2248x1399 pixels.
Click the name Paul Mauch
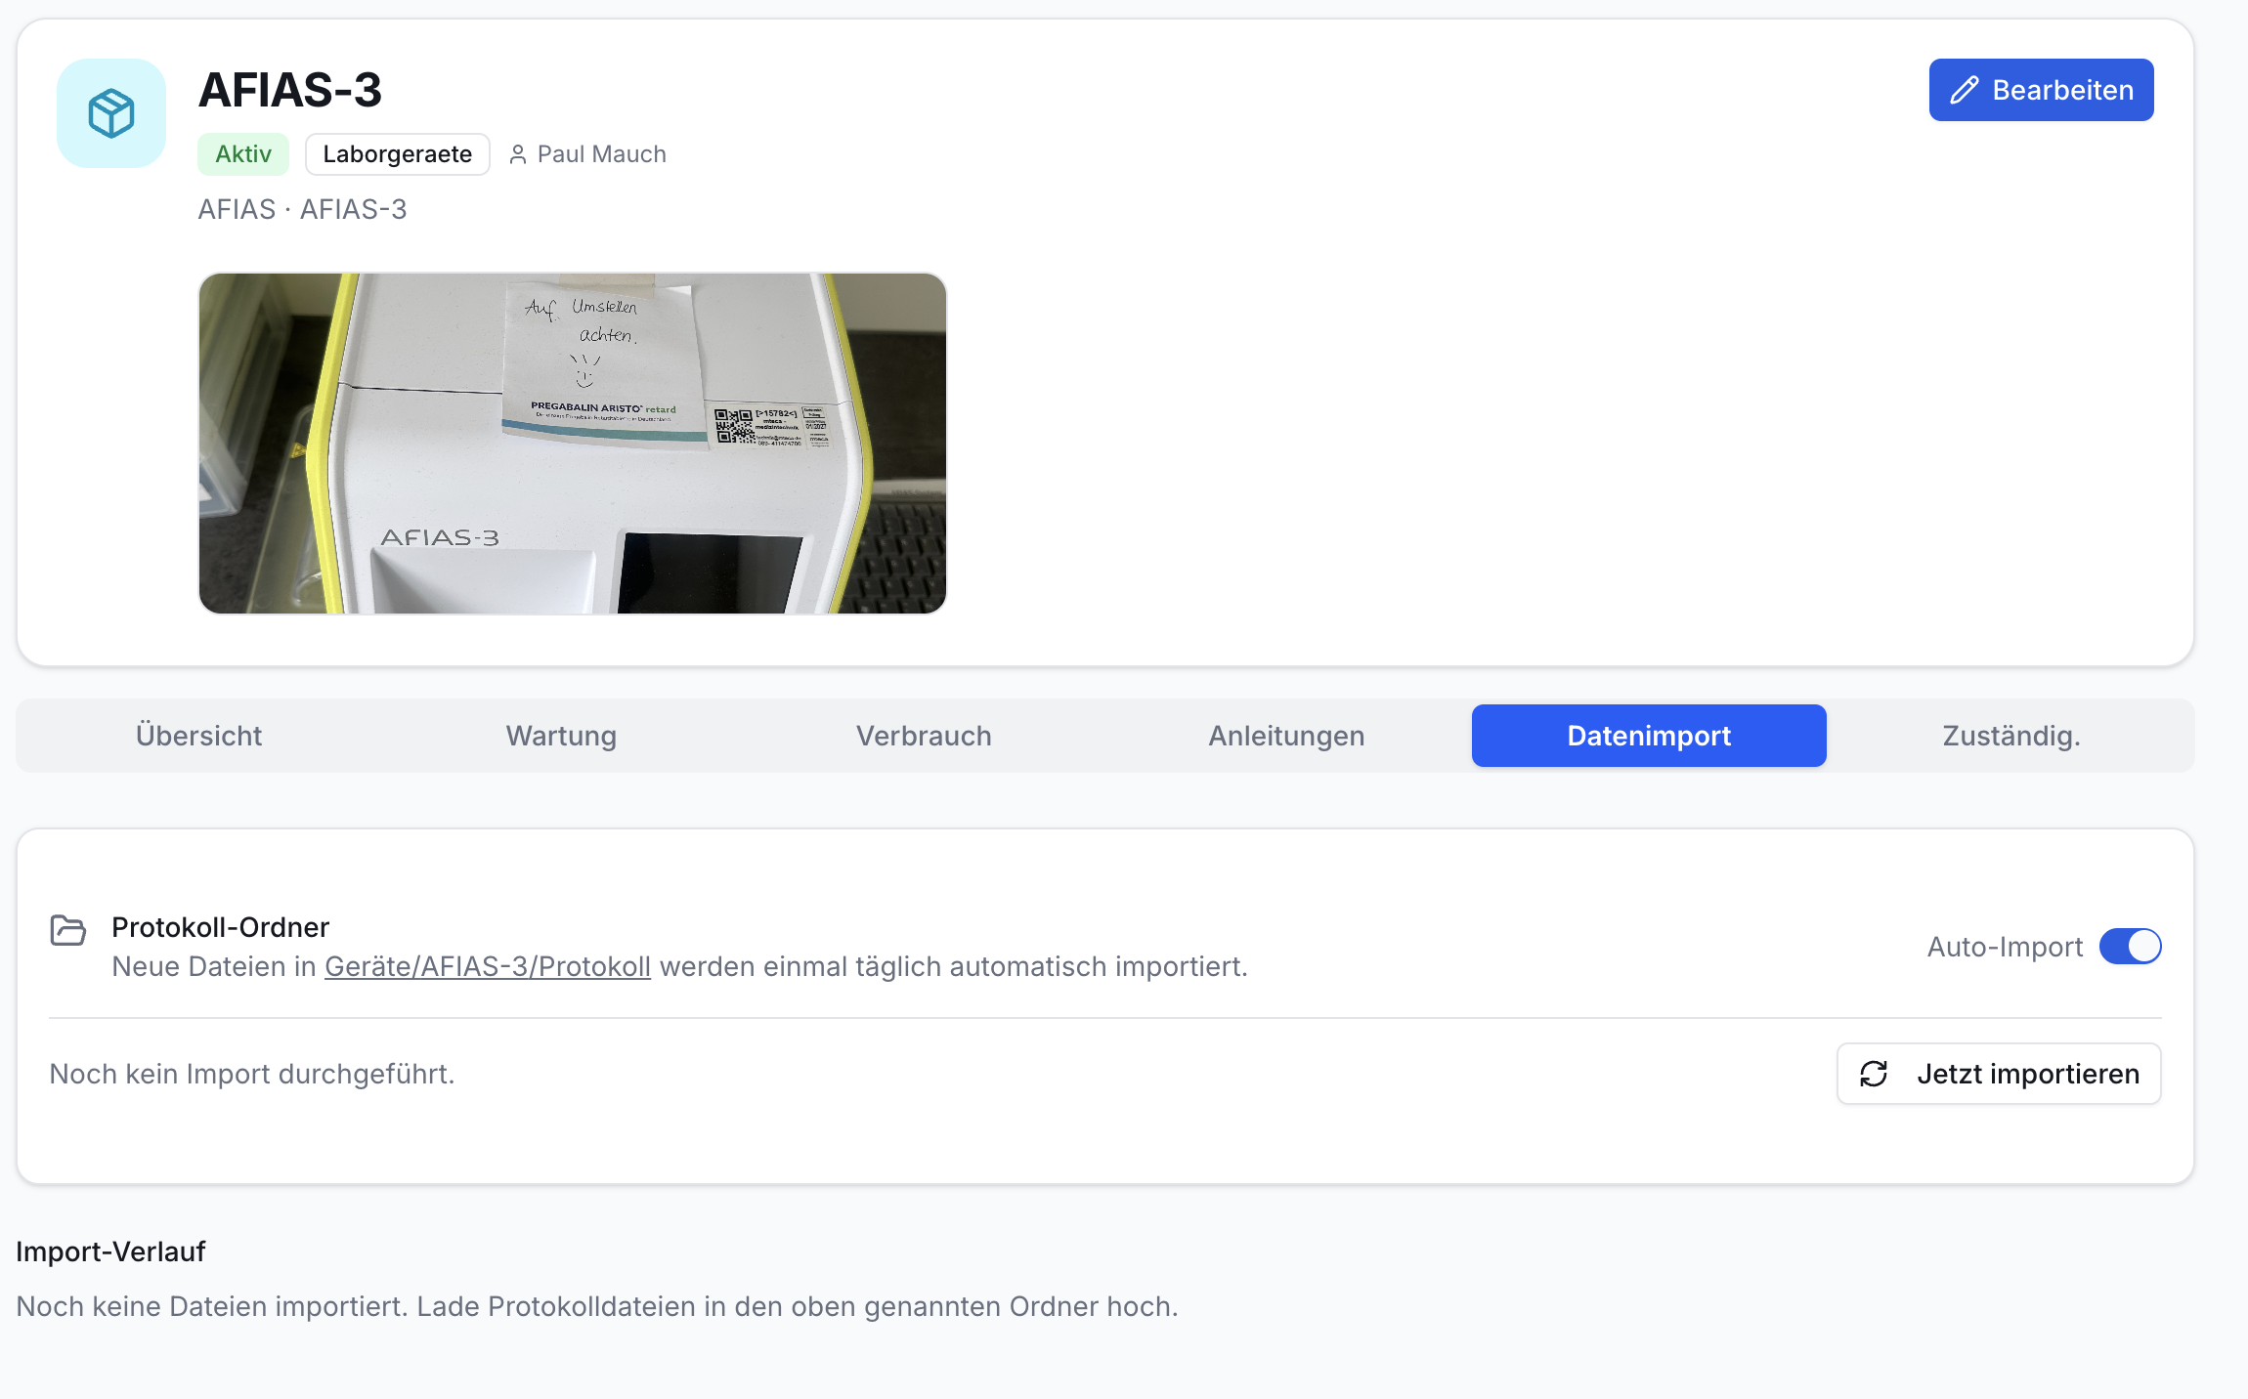(602, 154)
